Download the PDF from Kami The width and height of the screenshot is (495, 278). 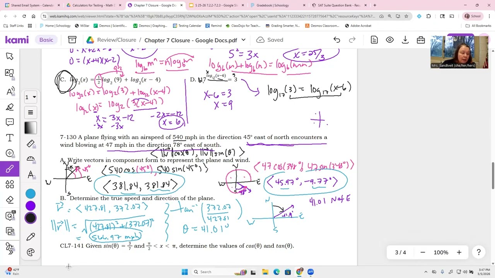pyautogui.click(x=405, y=40)
